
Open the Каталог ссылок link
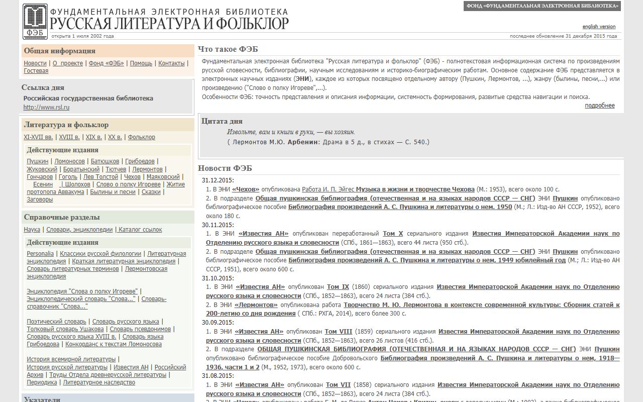[140, 230]
